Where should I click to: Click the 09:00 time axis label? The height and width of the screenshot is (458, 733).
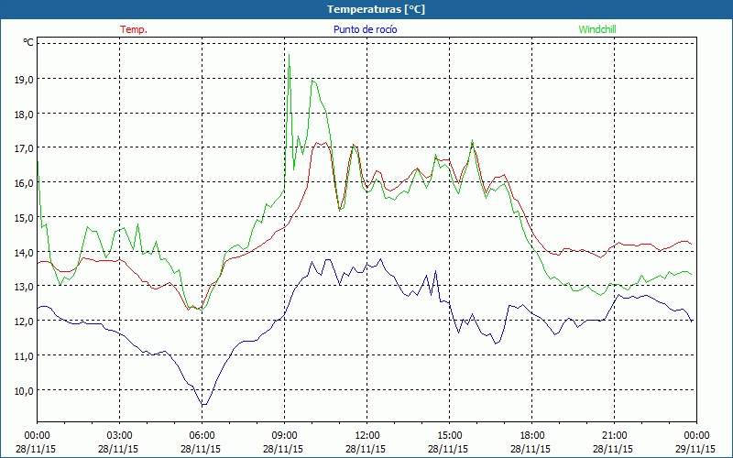(285, 435)
